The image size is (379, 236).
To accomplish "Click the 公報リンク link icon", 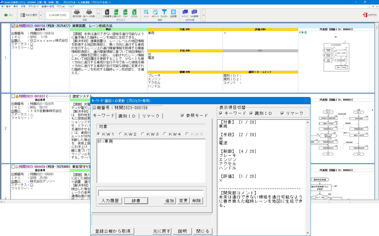I will (116, 12).
